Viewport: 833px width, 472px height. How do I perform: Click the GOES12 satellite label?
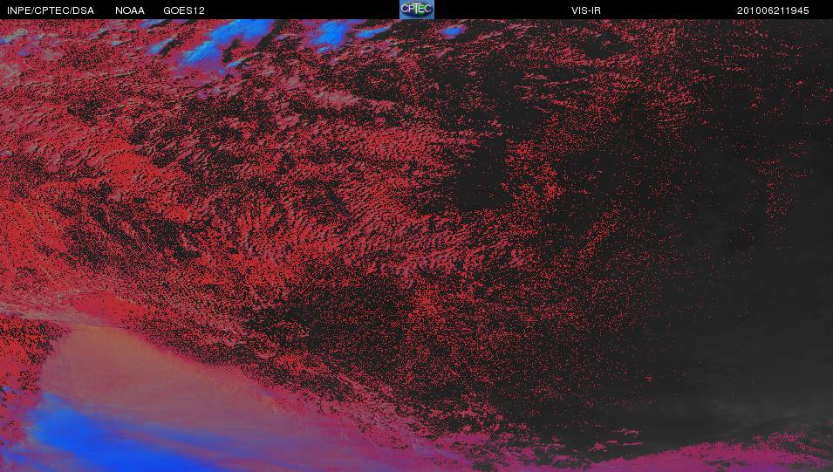click(184, 10)
